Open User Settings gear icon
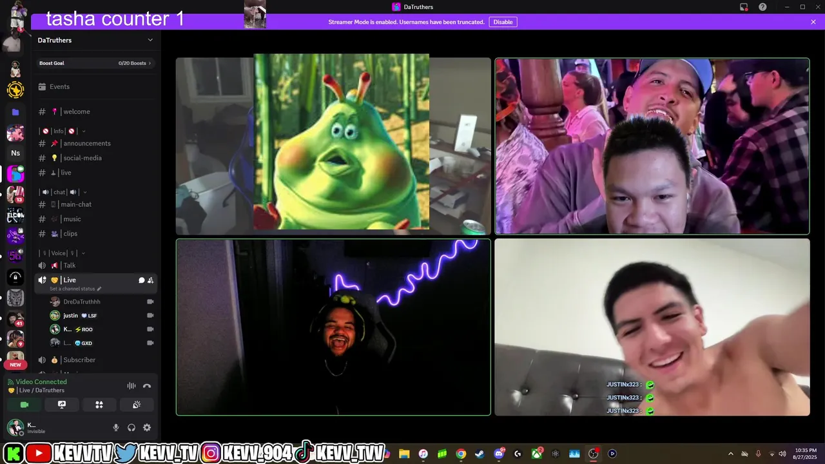 pyautogui.click(x=147, y=427)
